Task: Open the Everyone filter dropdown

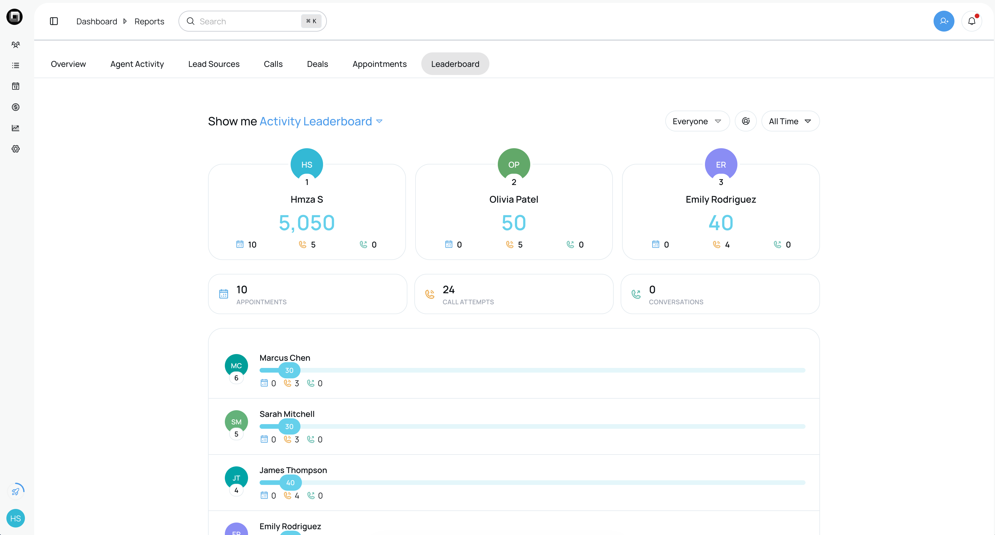Action: tap(697, 121)
